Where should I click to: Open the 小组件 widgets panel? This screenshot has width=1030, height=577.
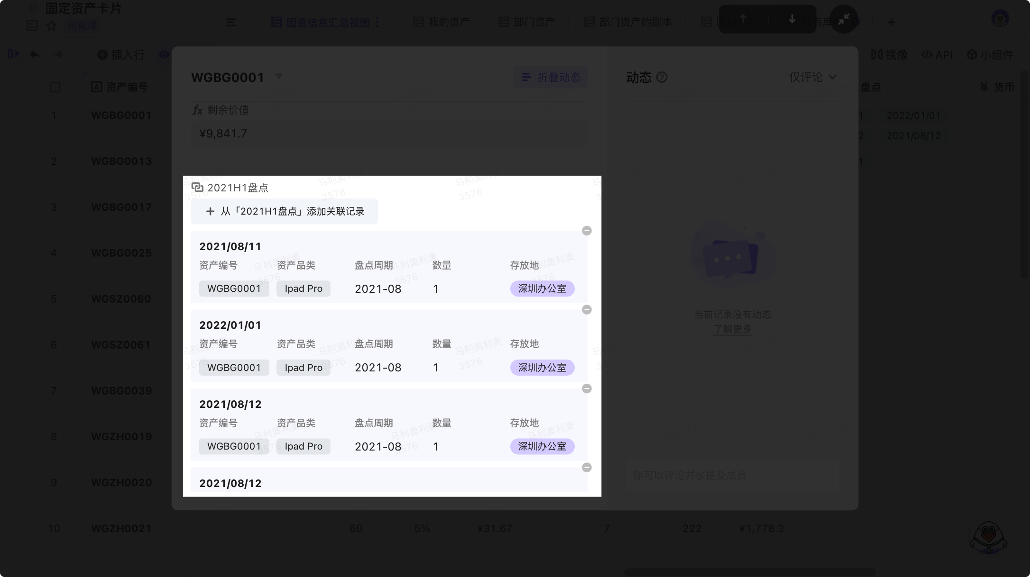(x=990, y=55)
